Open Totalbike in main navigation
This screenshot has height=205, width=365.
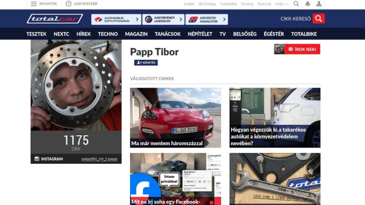(304, 34)
